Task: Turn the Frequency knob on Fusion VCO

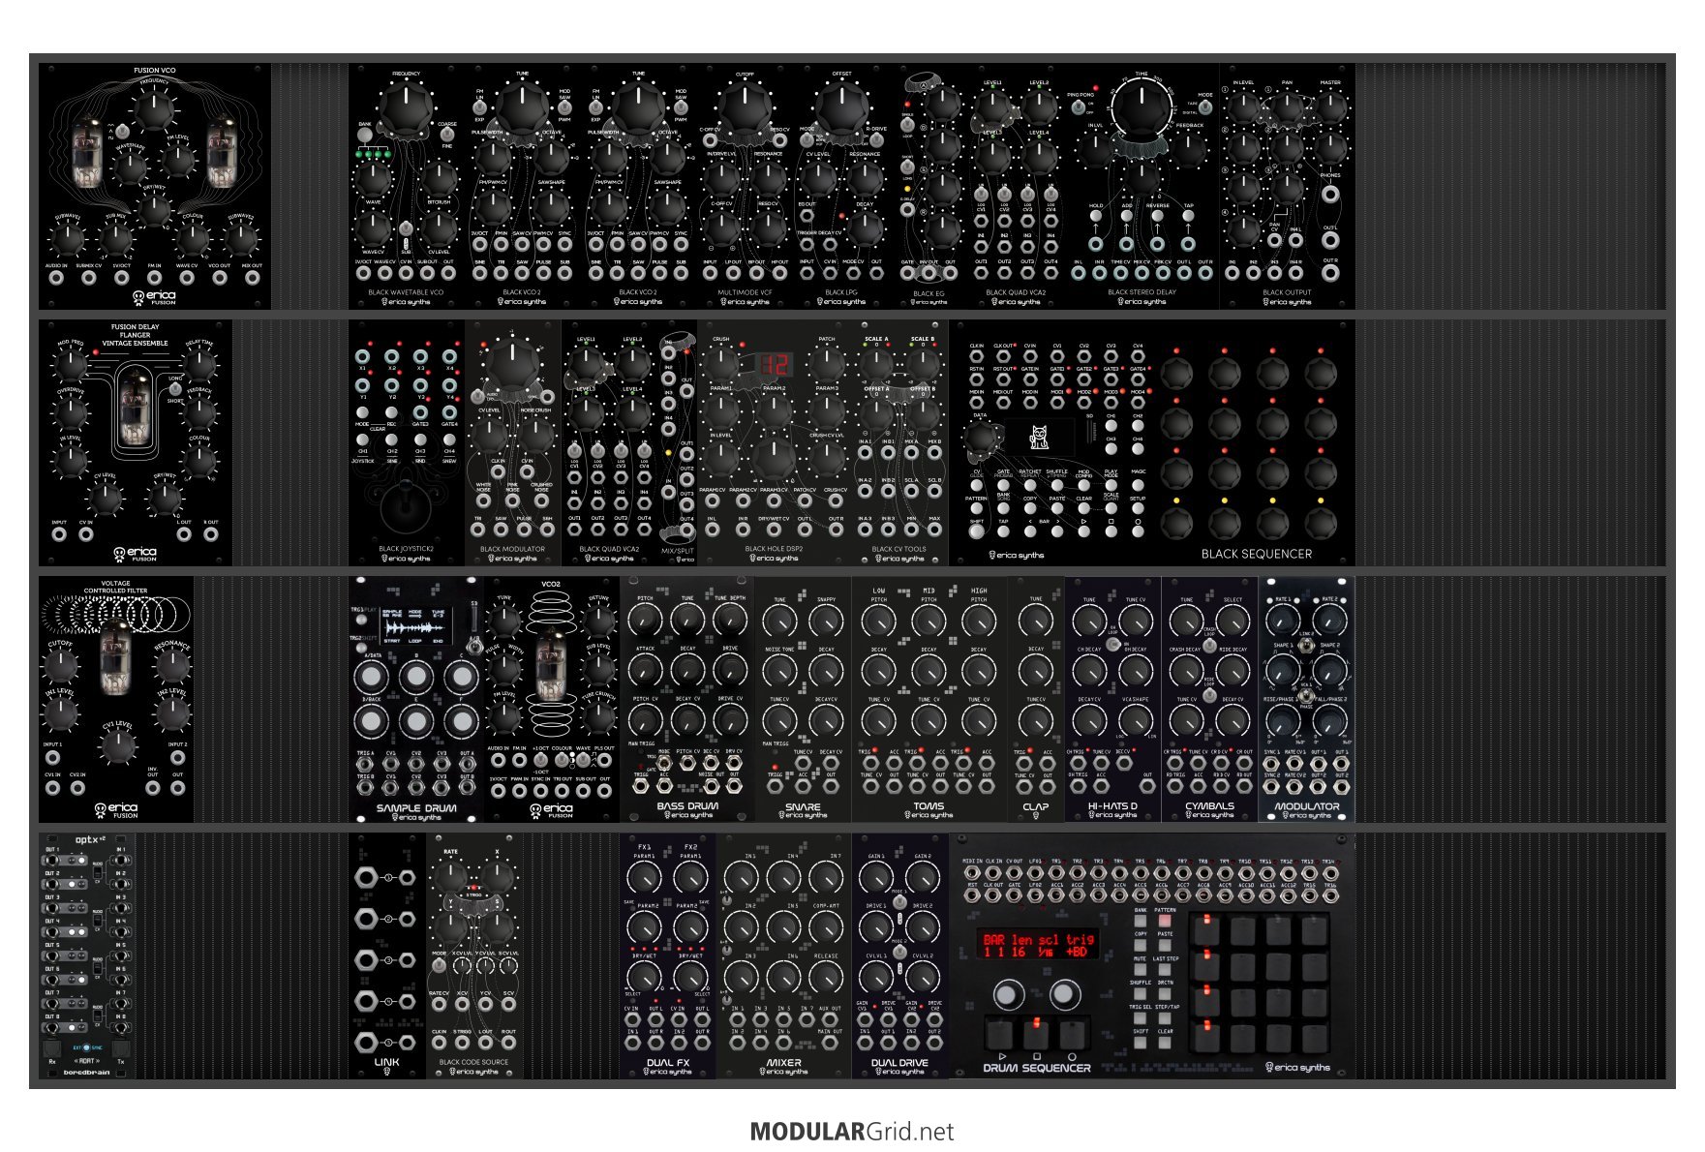Action: coord(154,109)
